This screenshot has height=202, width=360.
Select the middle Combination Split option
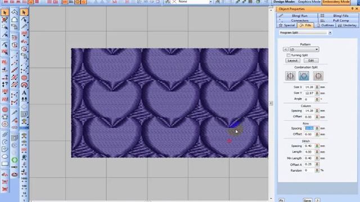tap(304, 76)
